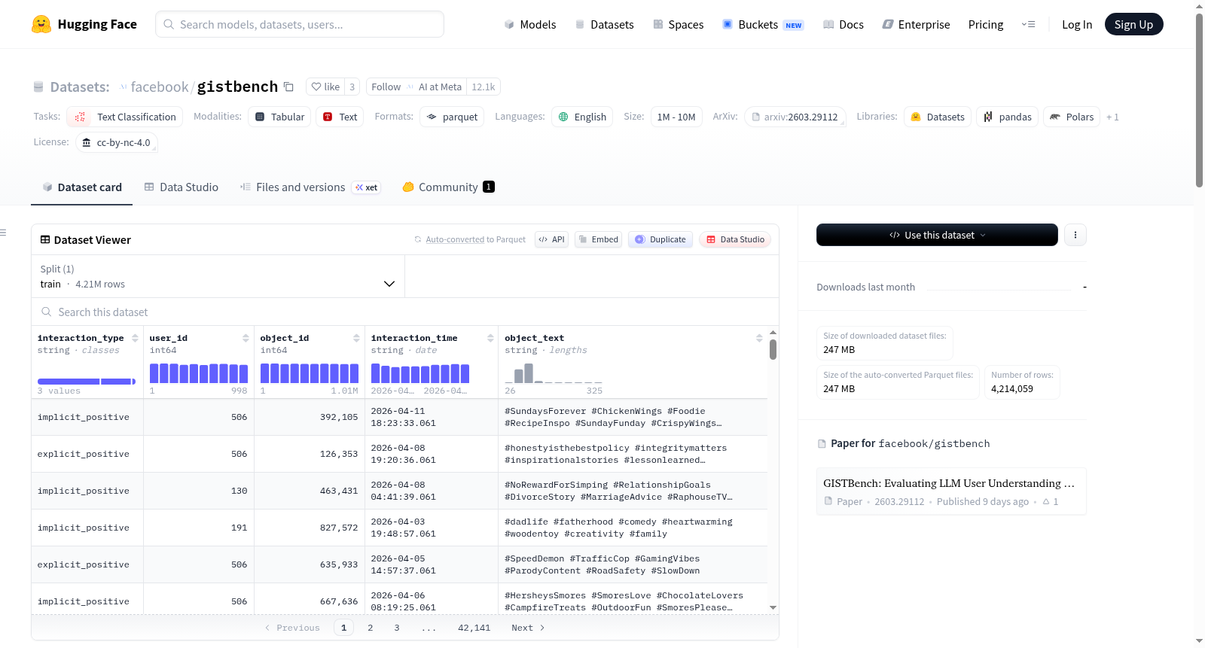The image size is (1205, 648).
Task: Click the Duplicate button
Action: click(660, 239)
